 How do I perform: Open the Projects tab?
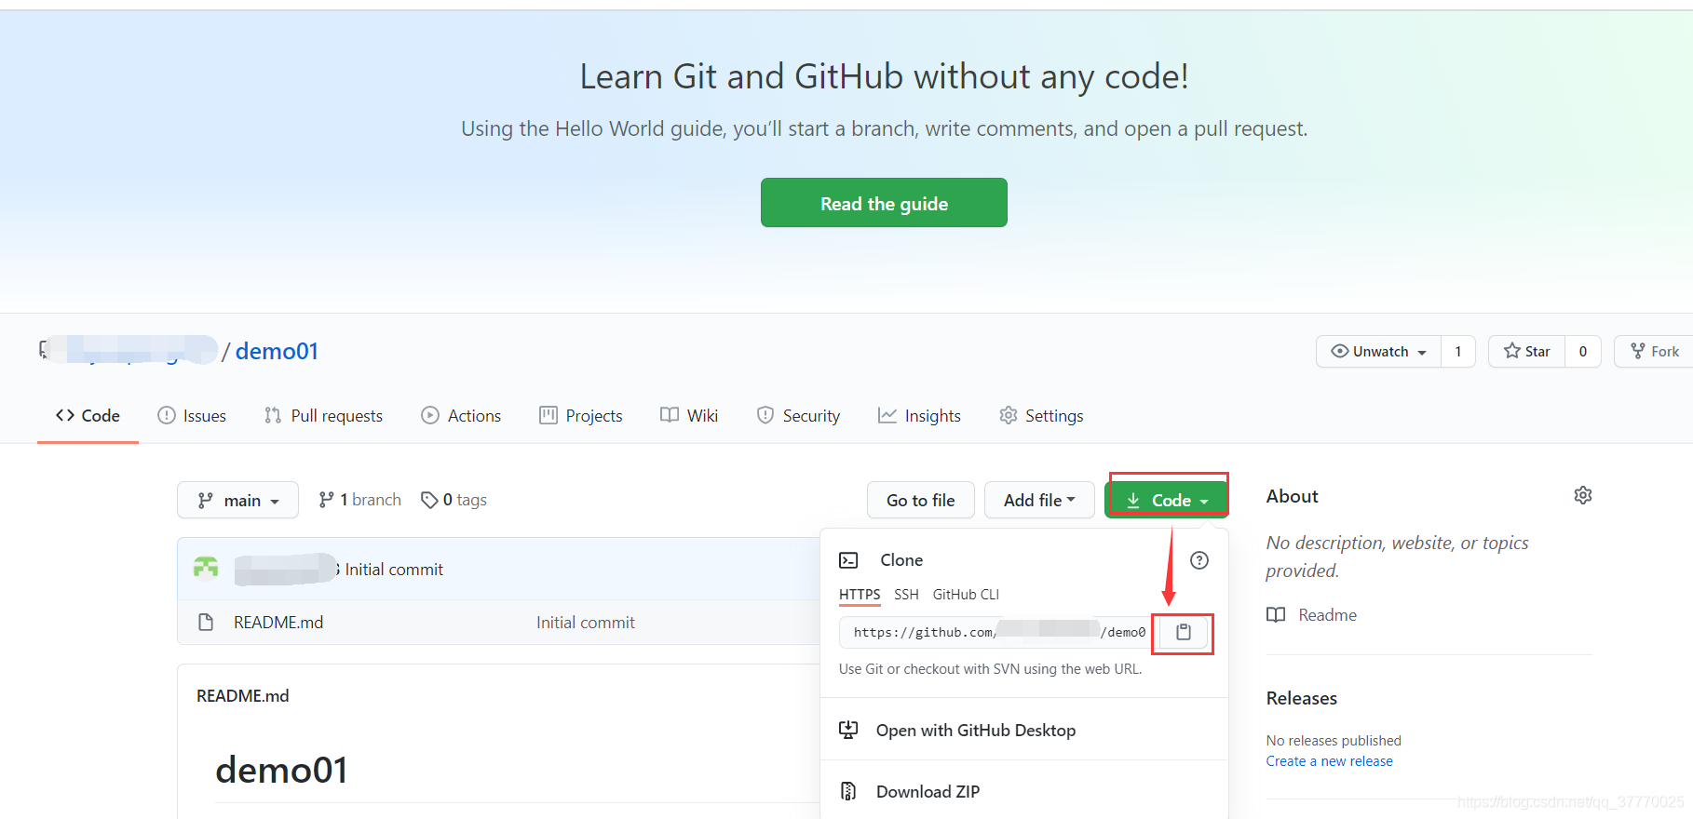coord(581,415)
